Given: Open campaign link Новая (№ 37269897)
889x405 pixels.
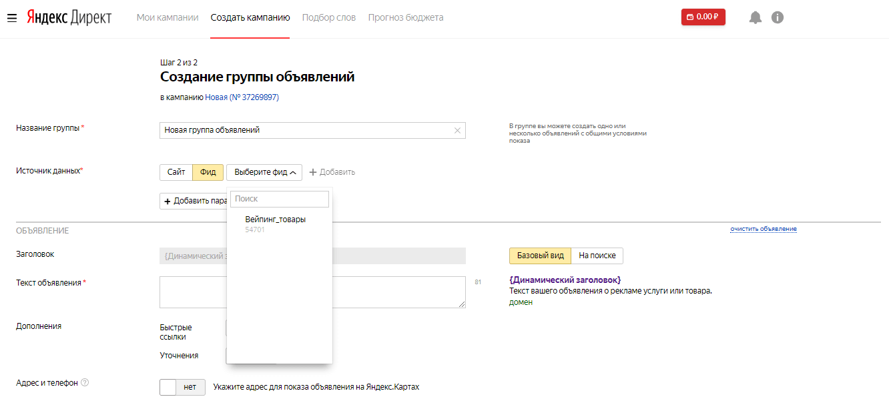Looking at the screenshot, I should pos(242,97).
